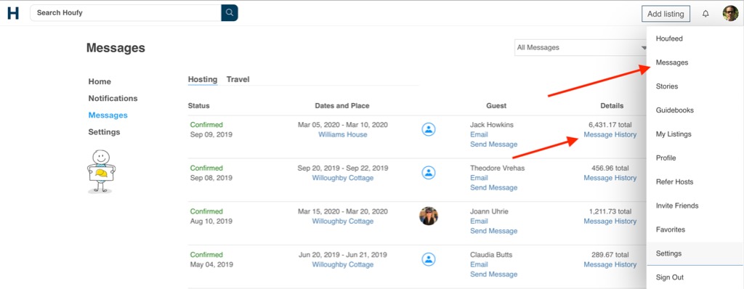Image resolution: width=744 pixels, height=289 pixels.
Task: Click the 6,431.17 total amount
Action: point(610,125)
